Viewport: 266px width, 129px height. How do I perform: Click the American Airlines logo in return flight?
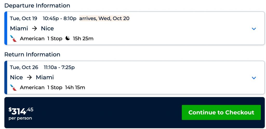click(x=14, y=88)
